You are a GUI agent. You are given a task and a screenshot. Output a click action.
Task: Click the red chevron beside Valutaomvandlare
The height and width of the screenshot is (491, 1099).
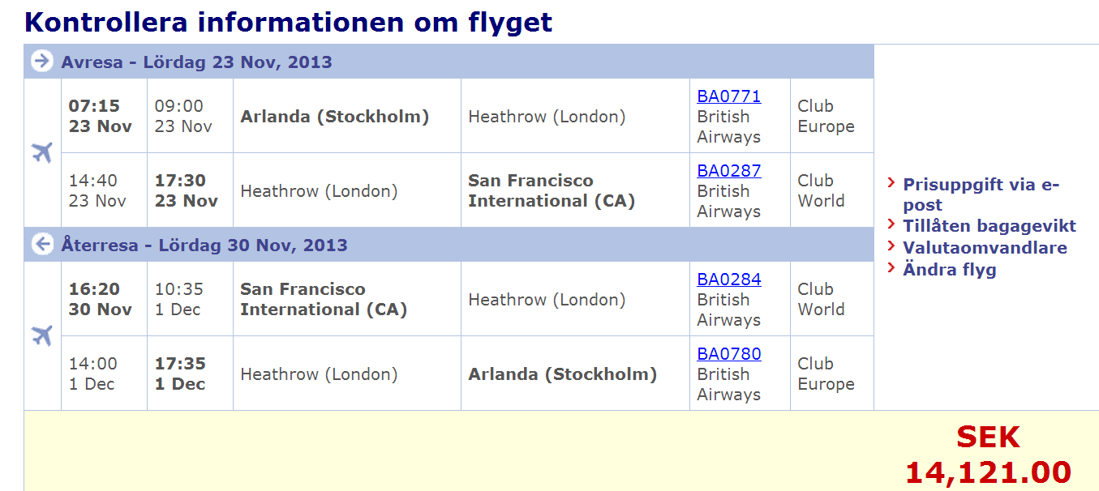pyautogui.click(x=891, y=246)
